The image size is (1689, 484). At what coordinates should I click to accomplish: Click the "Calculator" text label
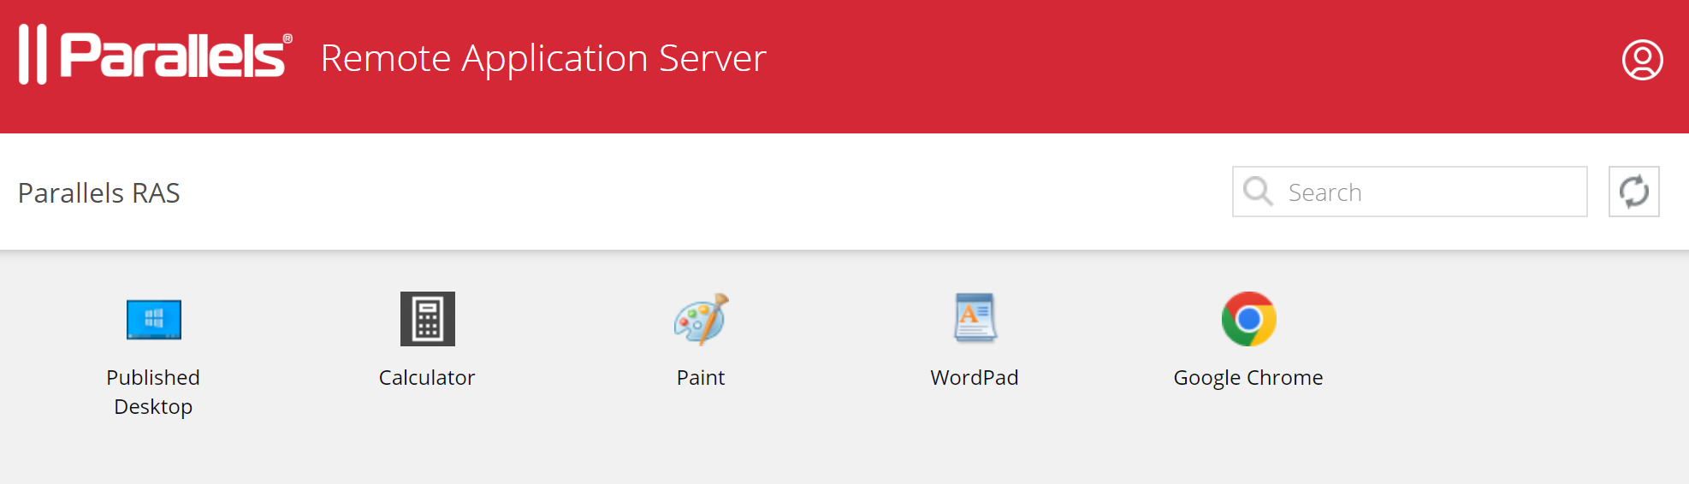pyautogui.click(x=427, y=378)
